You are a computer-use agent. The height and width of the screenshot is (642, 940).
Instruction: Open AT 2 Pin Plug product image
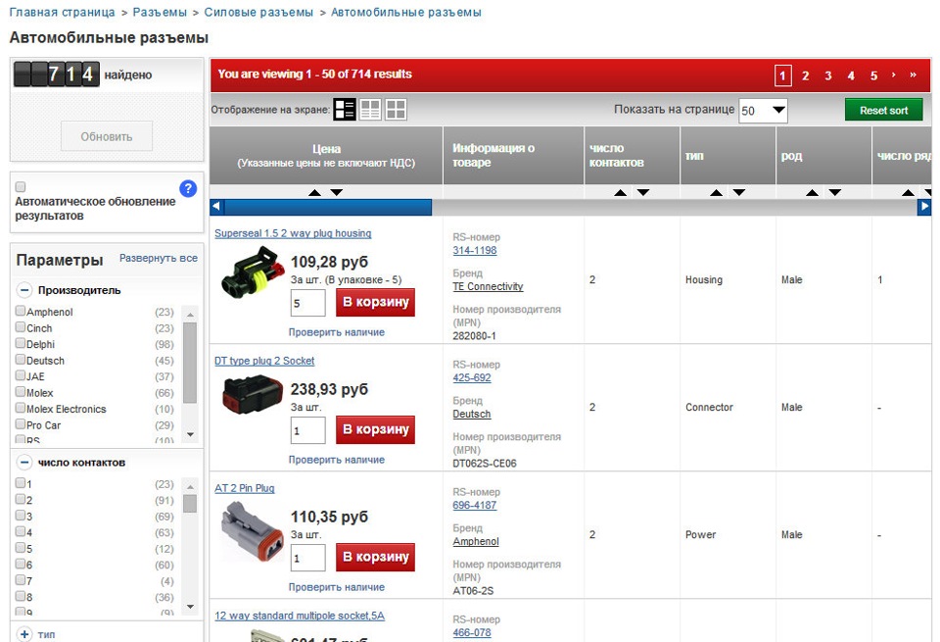pos(253,531)
